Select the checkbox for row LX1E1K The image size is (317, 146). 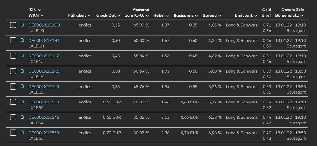[x=13, y=71]
